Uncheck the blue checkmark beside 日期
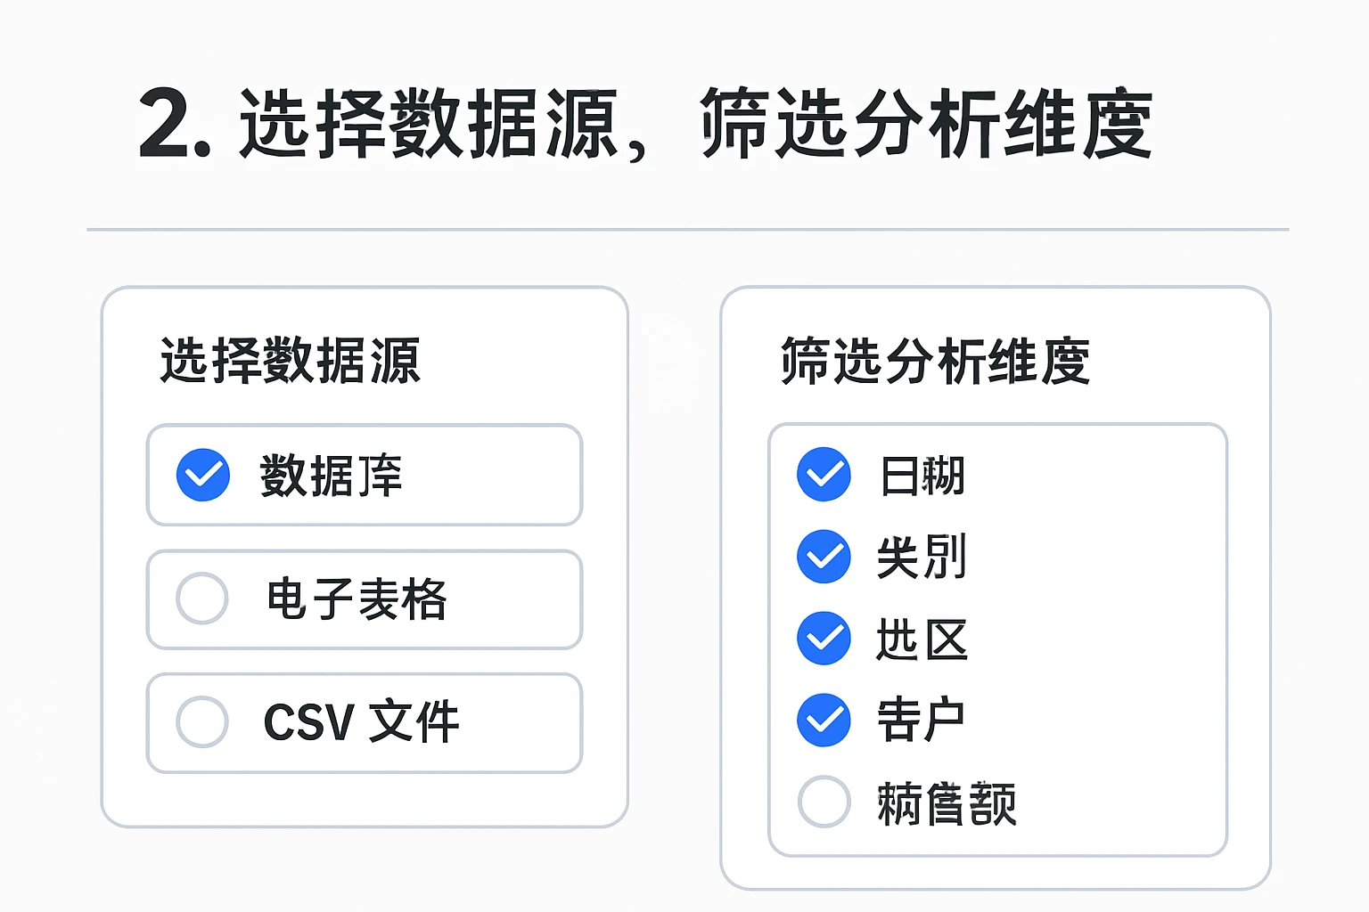Screen dimensions: 1369x912 point(824,475)
